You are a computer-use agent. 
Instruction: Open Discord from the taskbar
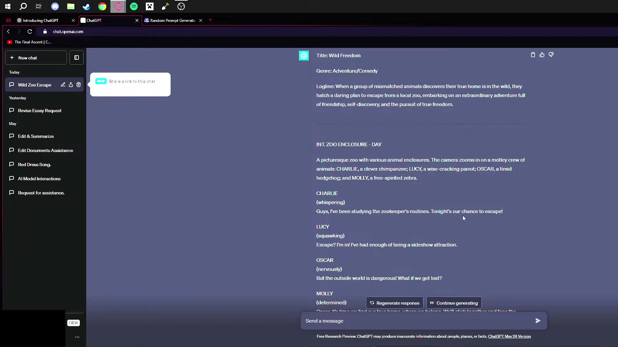coord(55,6)
